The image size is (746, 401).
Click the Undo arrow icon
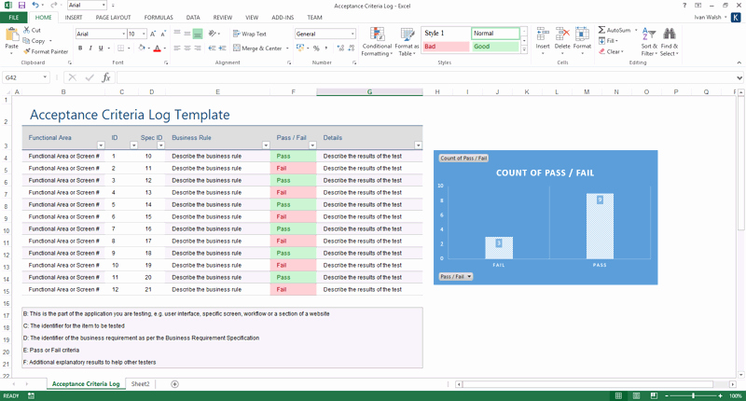tap(35, 6)
